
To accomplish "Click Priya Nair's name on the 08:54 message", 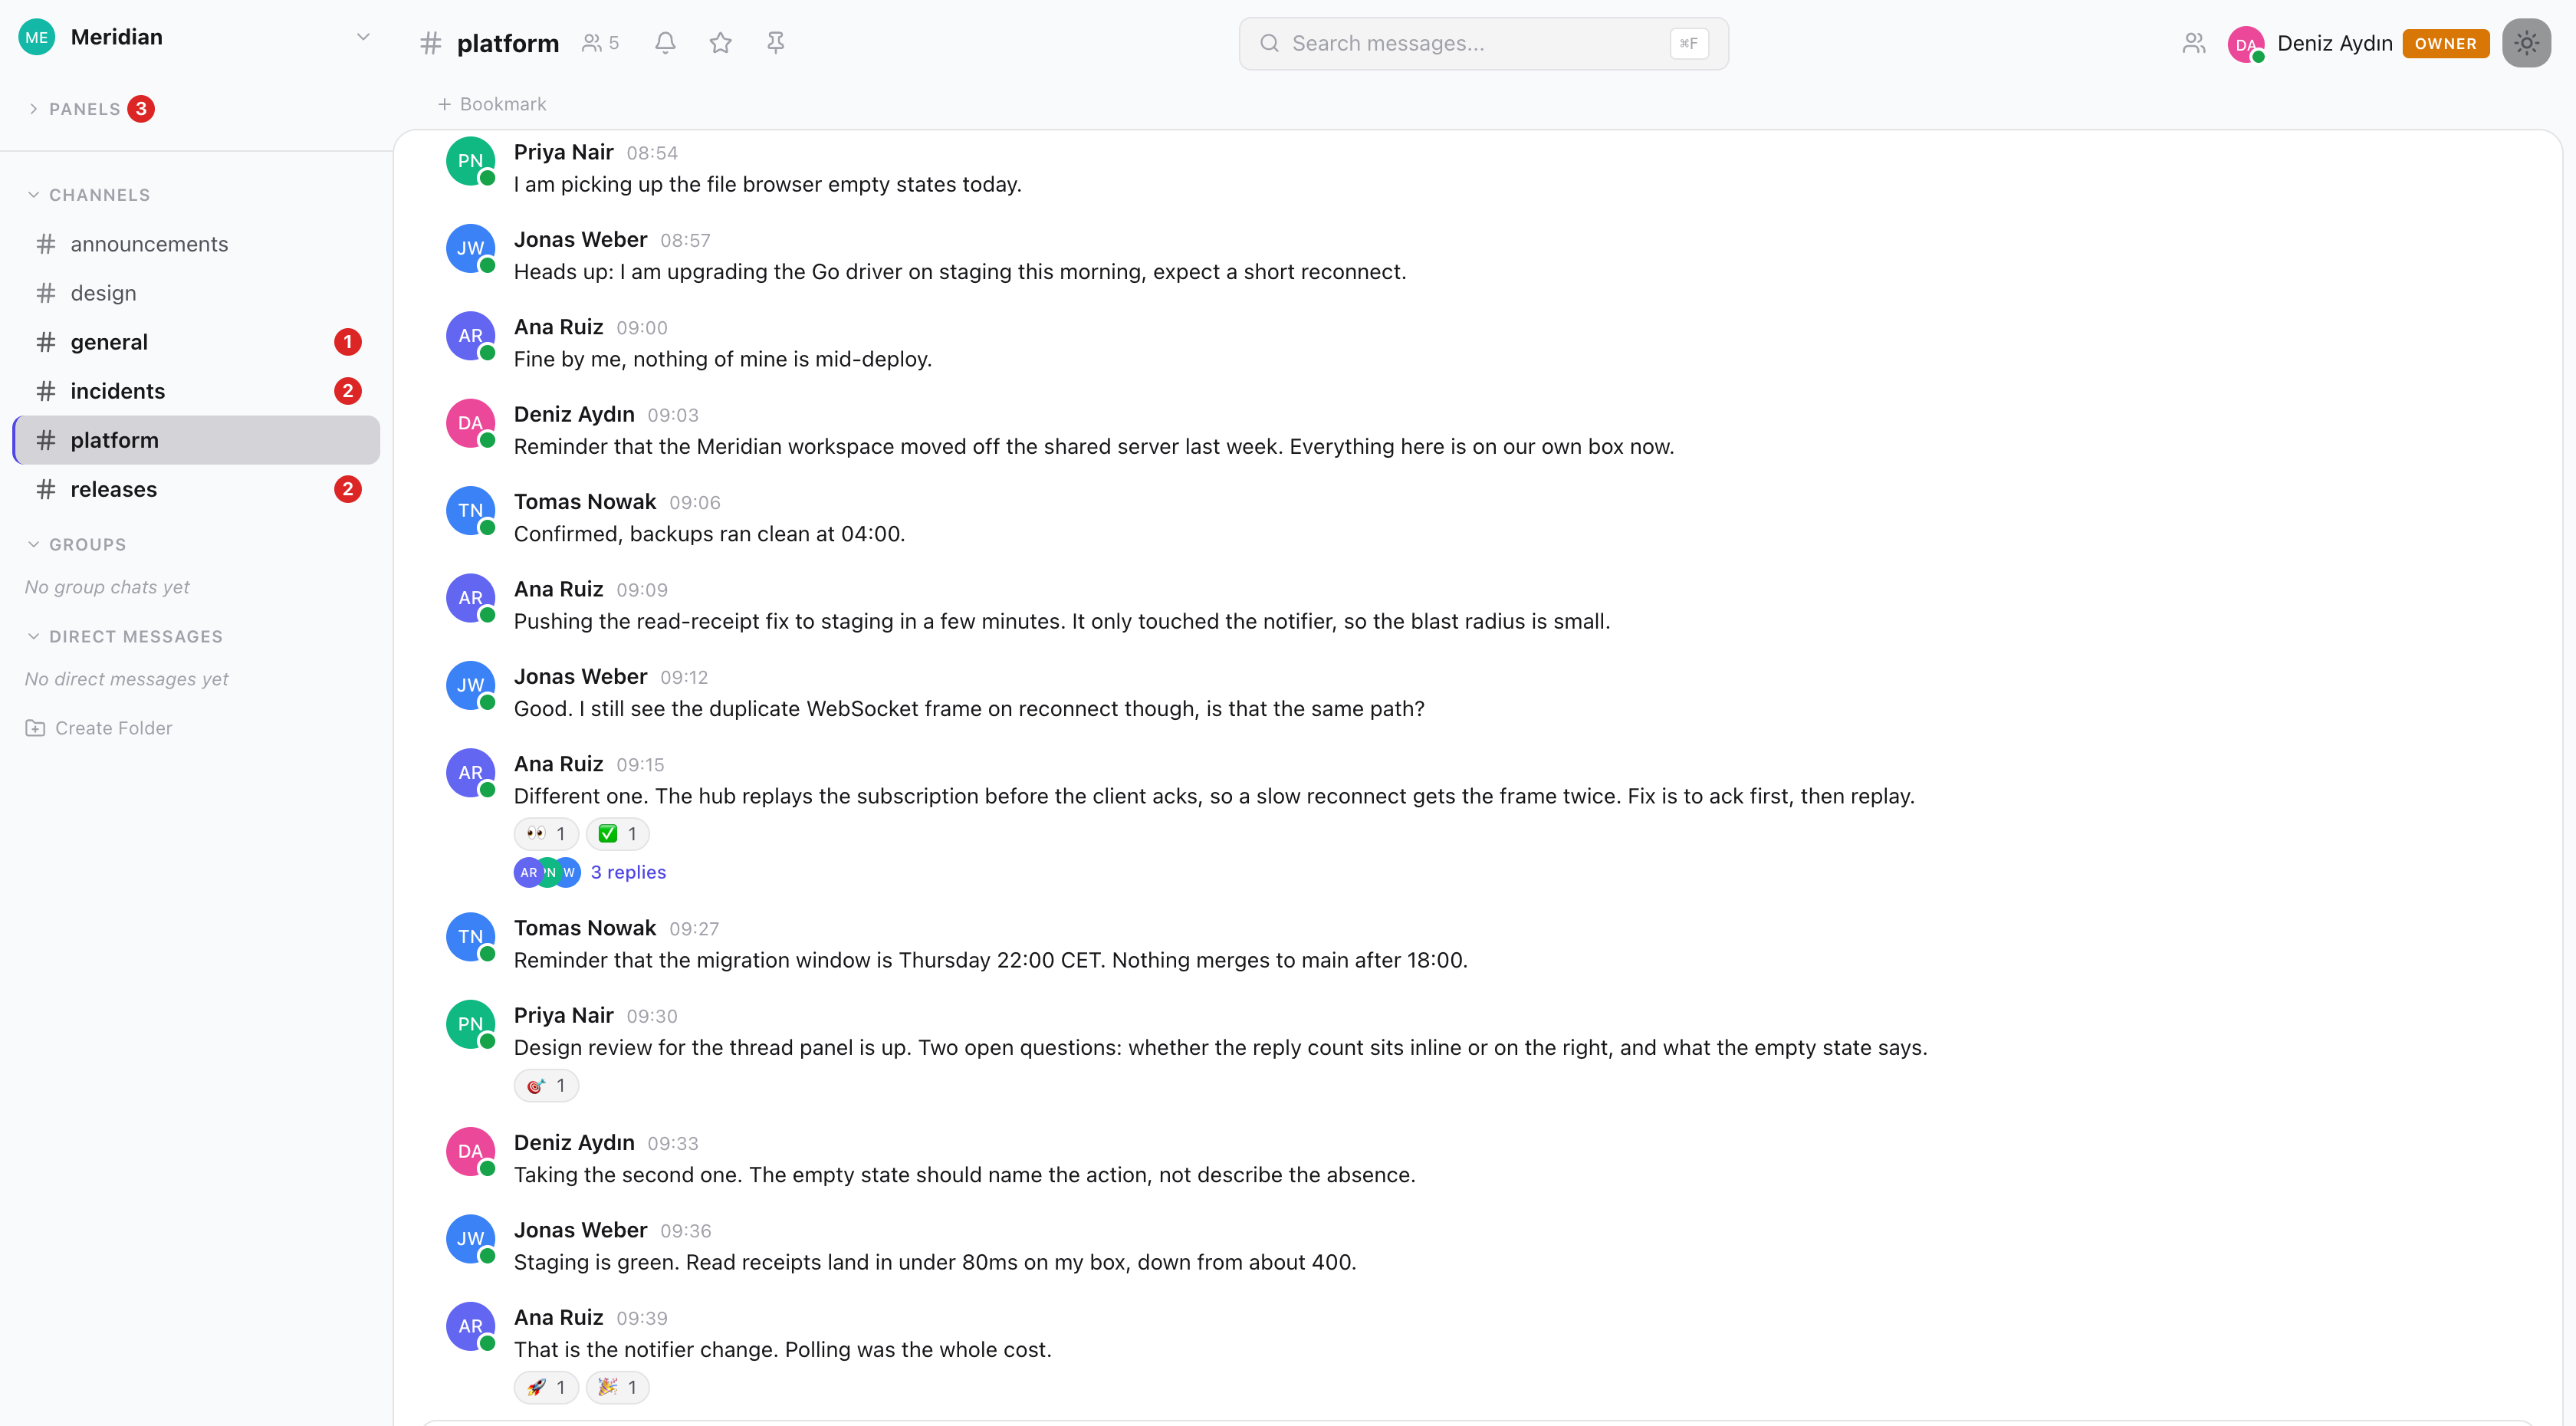I will 563,152.
